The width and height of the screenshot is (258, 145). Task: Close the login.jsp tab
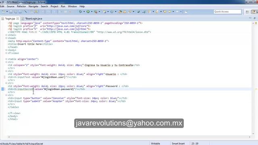18,19
